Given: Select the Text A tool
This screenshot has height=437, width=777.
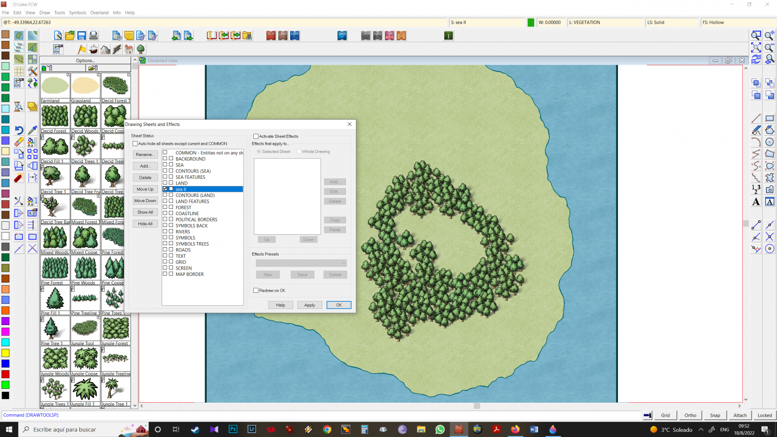Looking at the screenshot, I should click(756, 202).
